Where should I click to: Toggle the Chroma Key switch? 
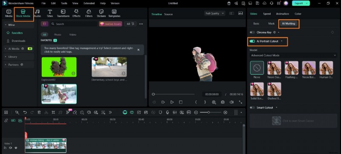(252, 32)
